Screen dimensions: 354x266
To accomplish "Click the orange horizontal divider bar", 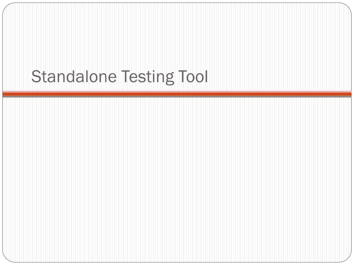I will (x=177, y=94).
